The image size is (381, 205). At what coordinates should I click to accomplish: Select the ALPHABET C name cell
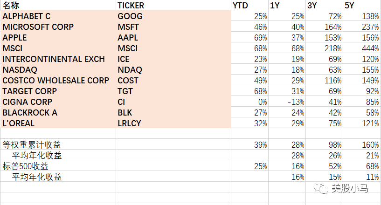pyautogui.click(x=58, y=16)
